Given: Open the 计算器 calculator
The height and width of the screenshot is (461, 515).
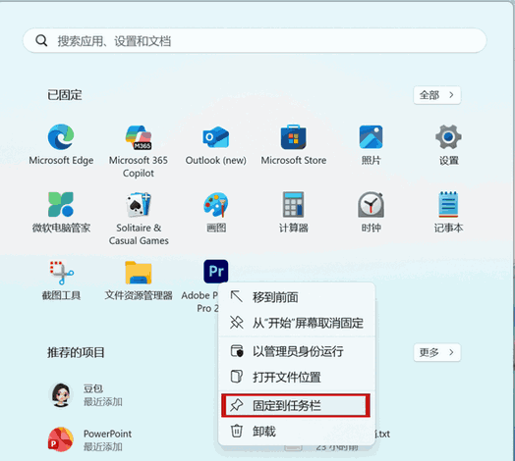Looking at the screenshot, I should pos(294,212).
